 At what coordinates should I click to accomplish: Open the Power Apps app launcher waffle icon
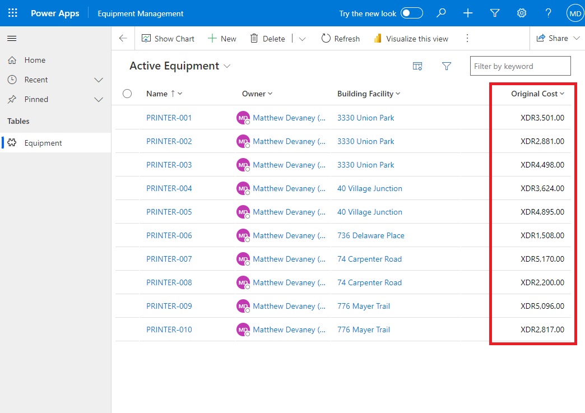point(12,13)
